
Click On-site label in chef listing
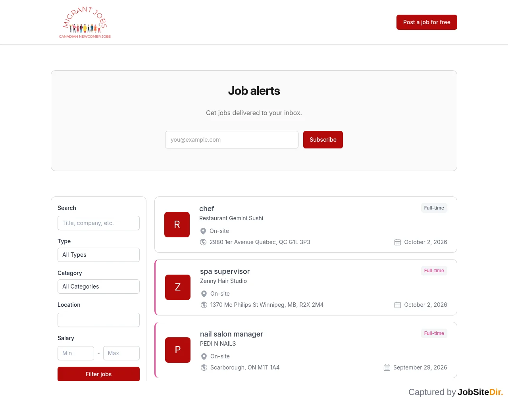tap(219, 231)
